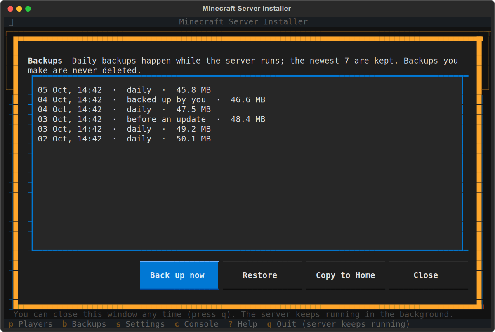Open Console from the footer shortcuts

click(x=196, y=324)
